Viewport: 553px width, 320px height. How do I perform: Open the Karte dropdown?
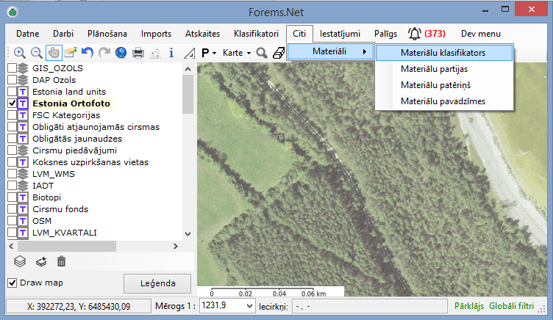coord(237,53)
